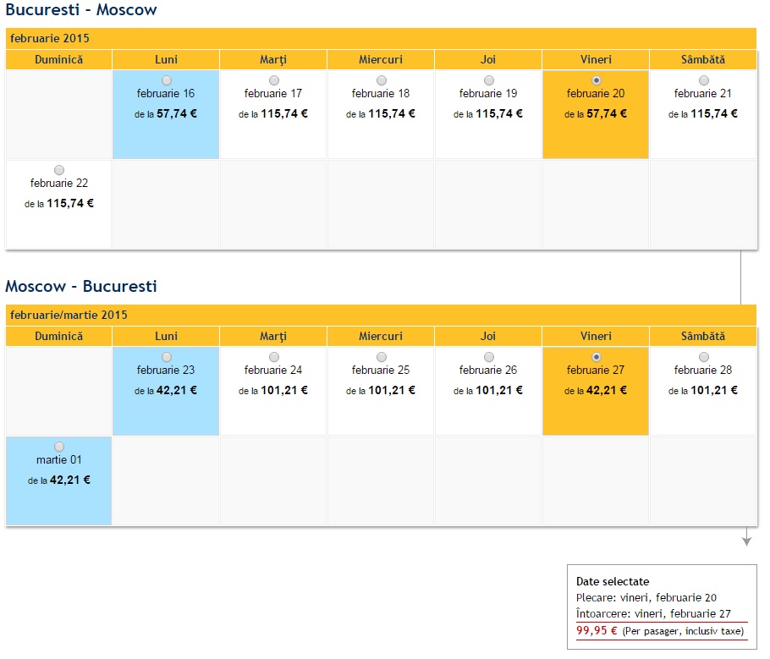This screenshot has height=659, width=770.
Task: Choose februarie 22 departure radio button
Action: click(x=59, y=170)
